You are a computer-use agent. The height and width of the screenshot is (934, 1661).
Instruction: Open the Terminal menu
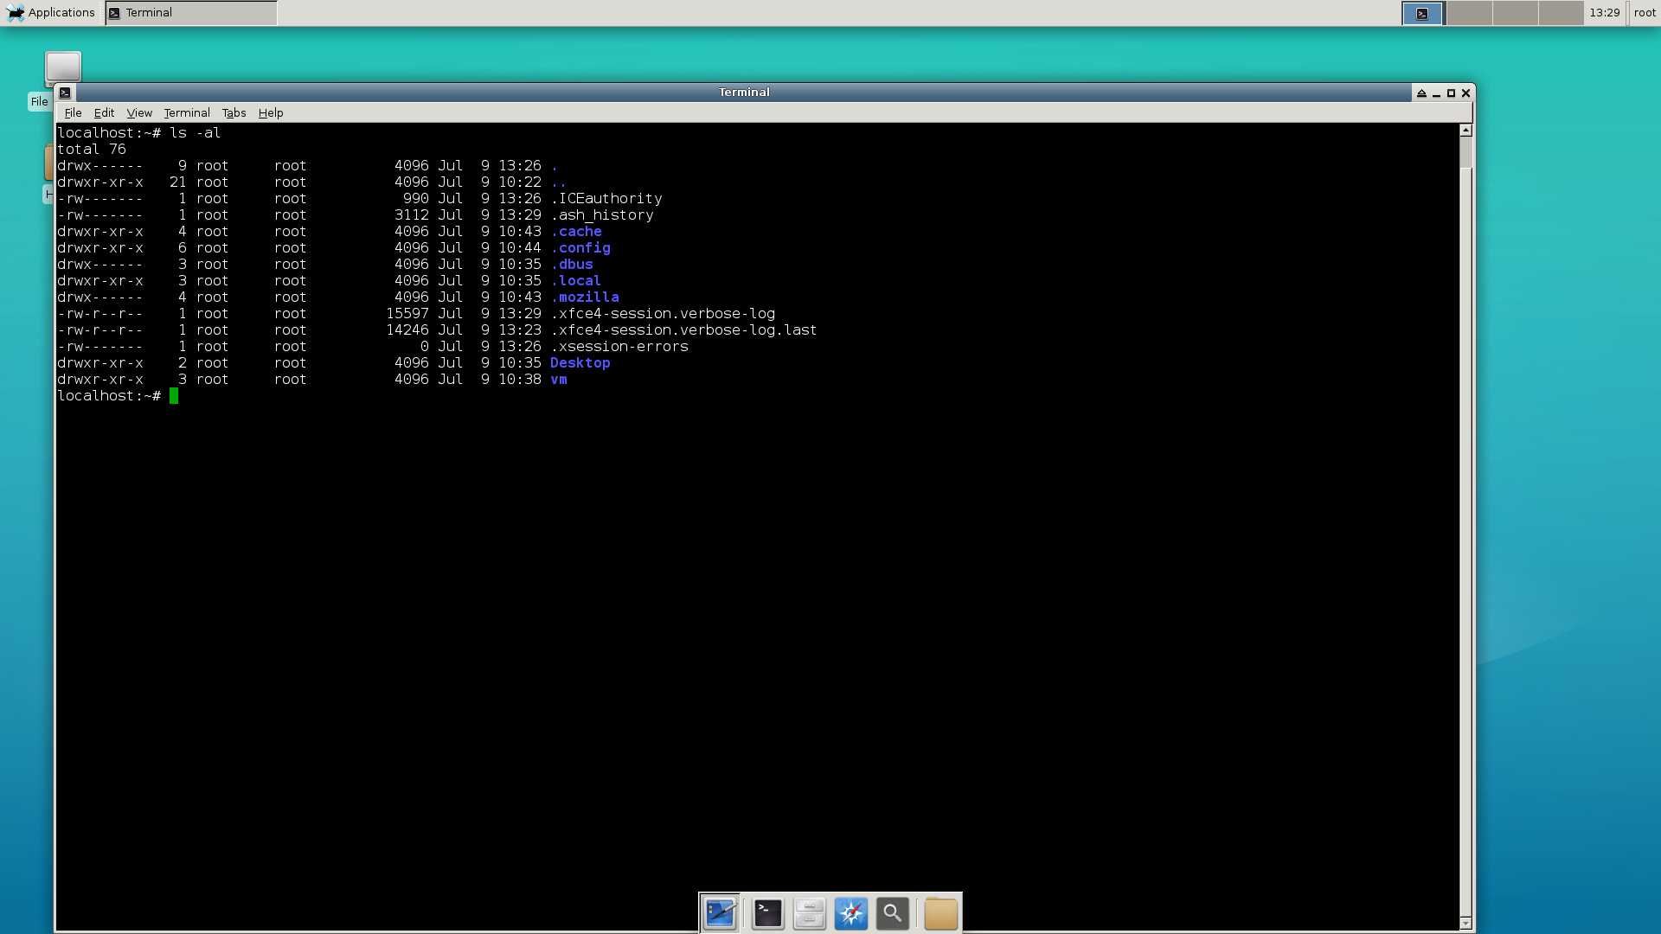(187, 113)
